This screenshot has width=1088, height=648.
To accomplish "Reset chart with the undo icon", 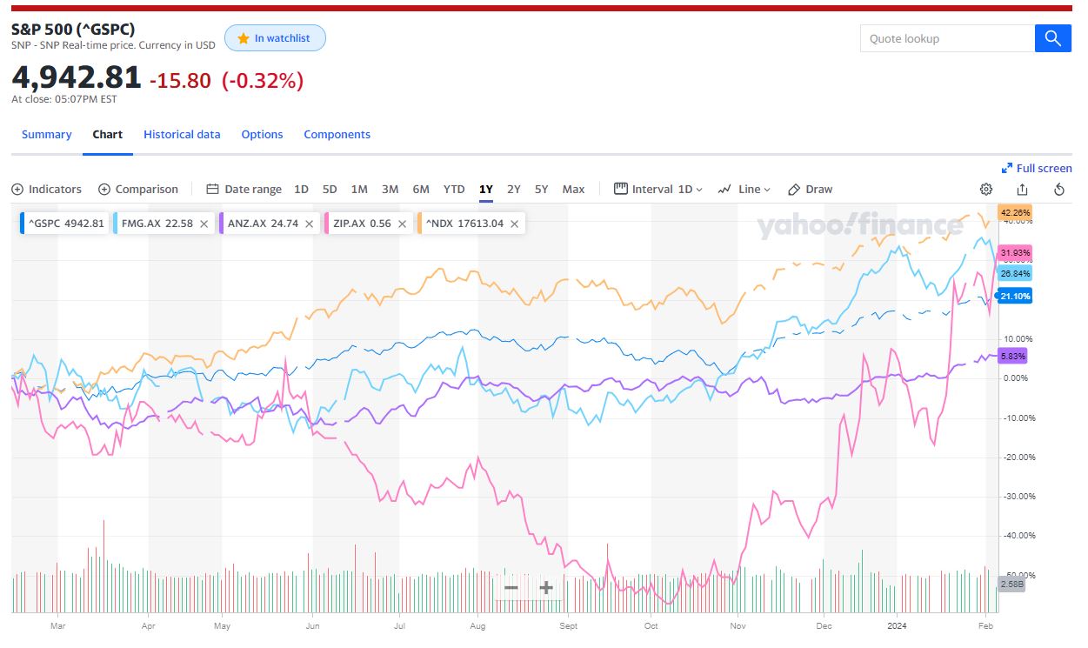I will tap(1058, 190).
